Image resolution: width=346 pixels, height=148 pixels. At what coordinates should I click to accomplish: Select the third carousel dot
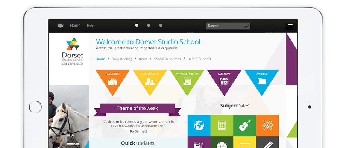coord(161,25)
